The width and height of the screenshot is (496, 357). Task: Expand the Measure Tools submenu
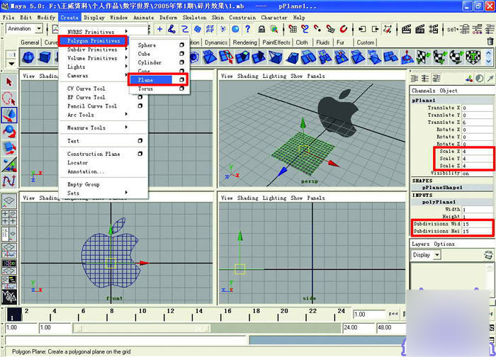click(x=126, y=127)
